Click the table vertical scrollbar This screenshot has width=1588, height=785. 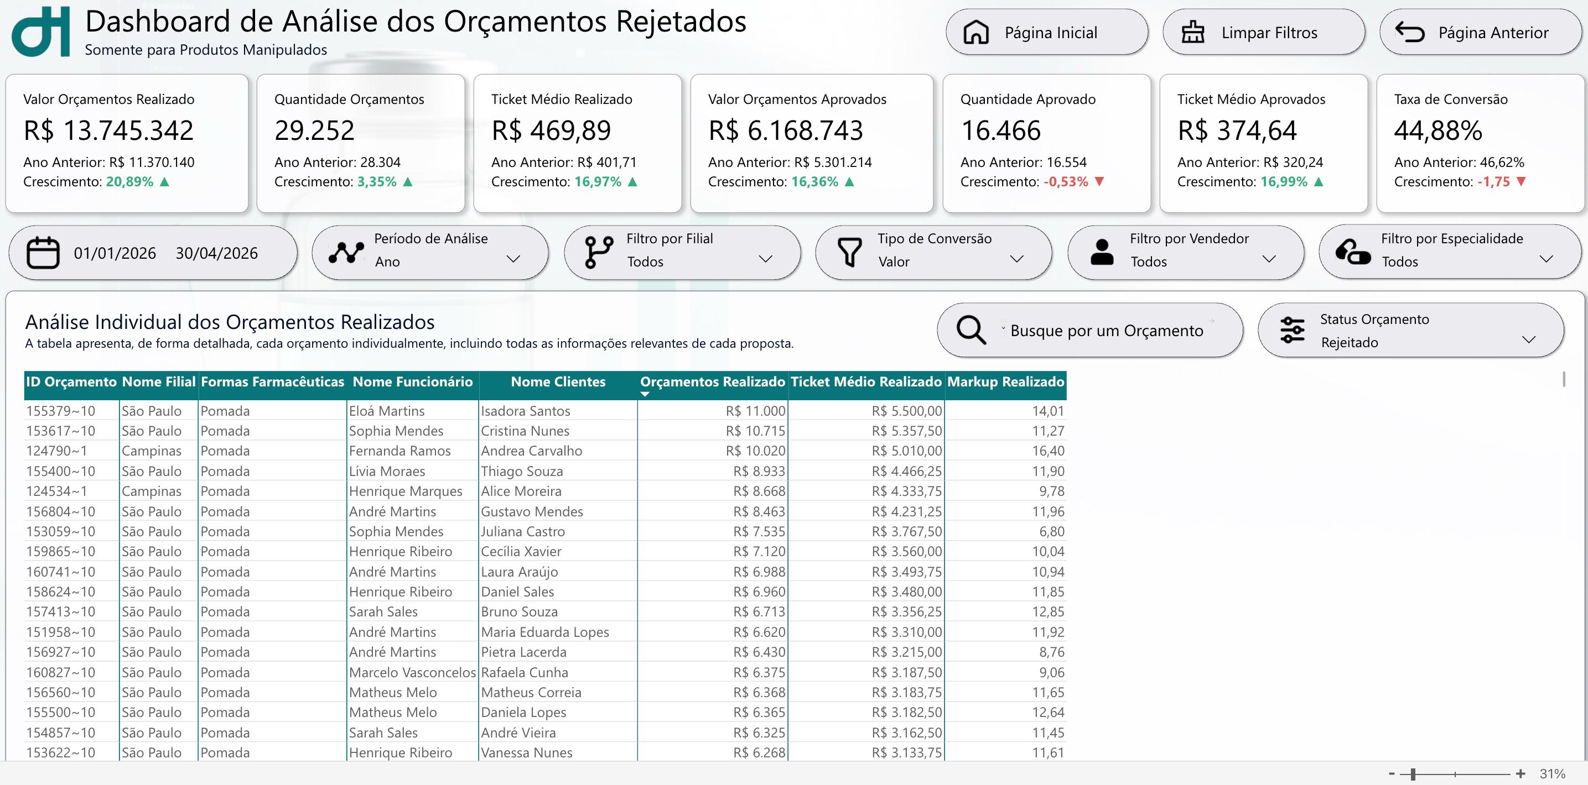pyautogui.click(x=1564, y=379)
